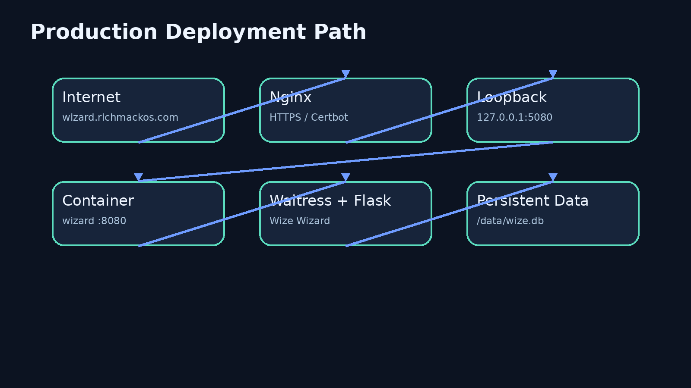Click the 127.0.0.1:5080 address text
The height and width of the screenshot is (388, 691).
coord(514,117)
